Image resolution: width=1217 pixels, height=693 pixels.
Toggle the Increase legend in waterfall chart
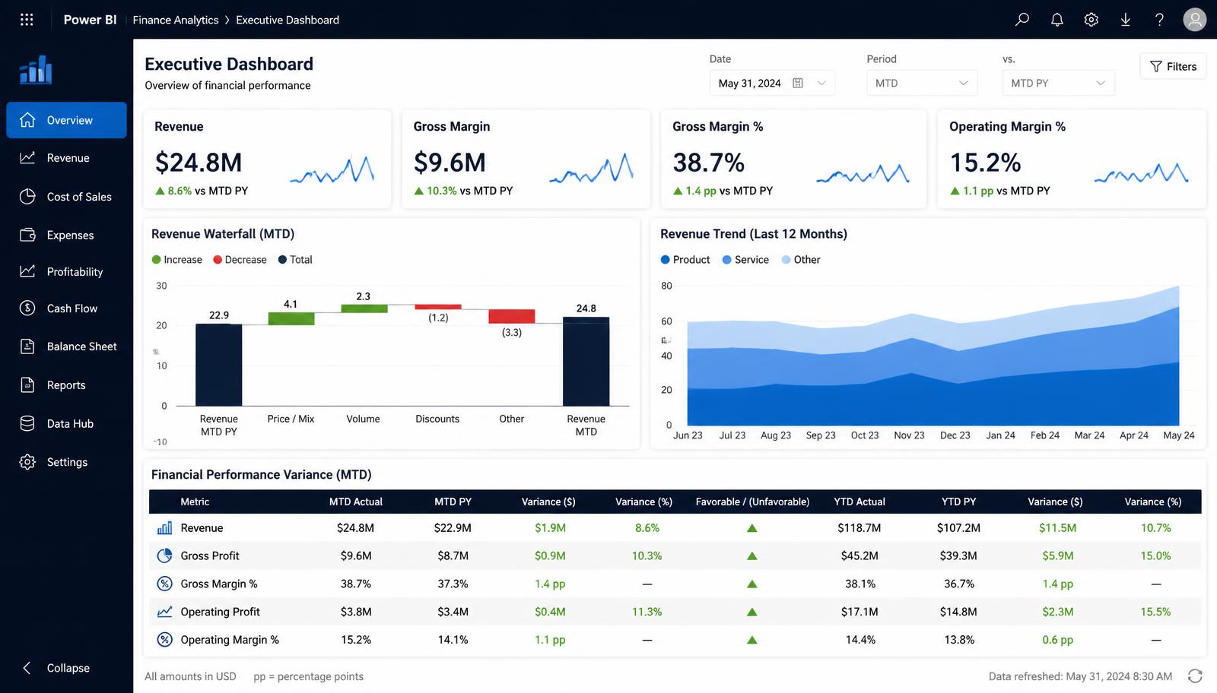pyautogui.click(x=177, y=260)
